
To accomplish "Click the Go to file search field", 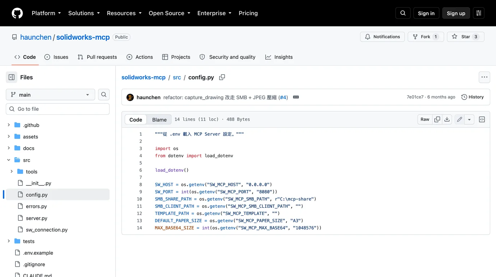I will tap(58, 109).
